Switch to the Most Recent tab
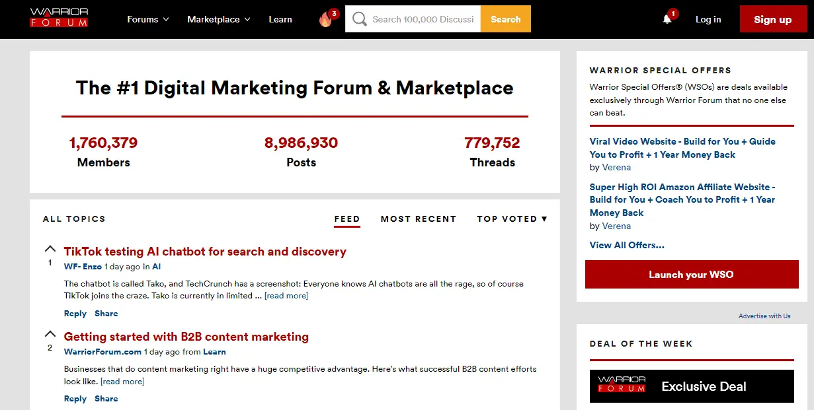814x410 pixels. 419,219
